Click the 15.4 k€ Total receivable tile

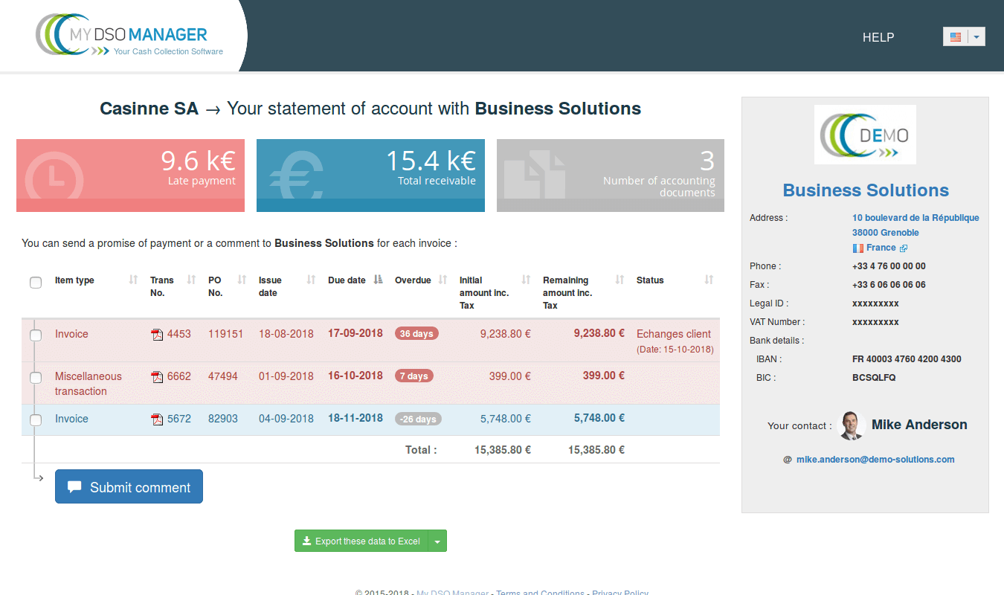pos(370,176)
